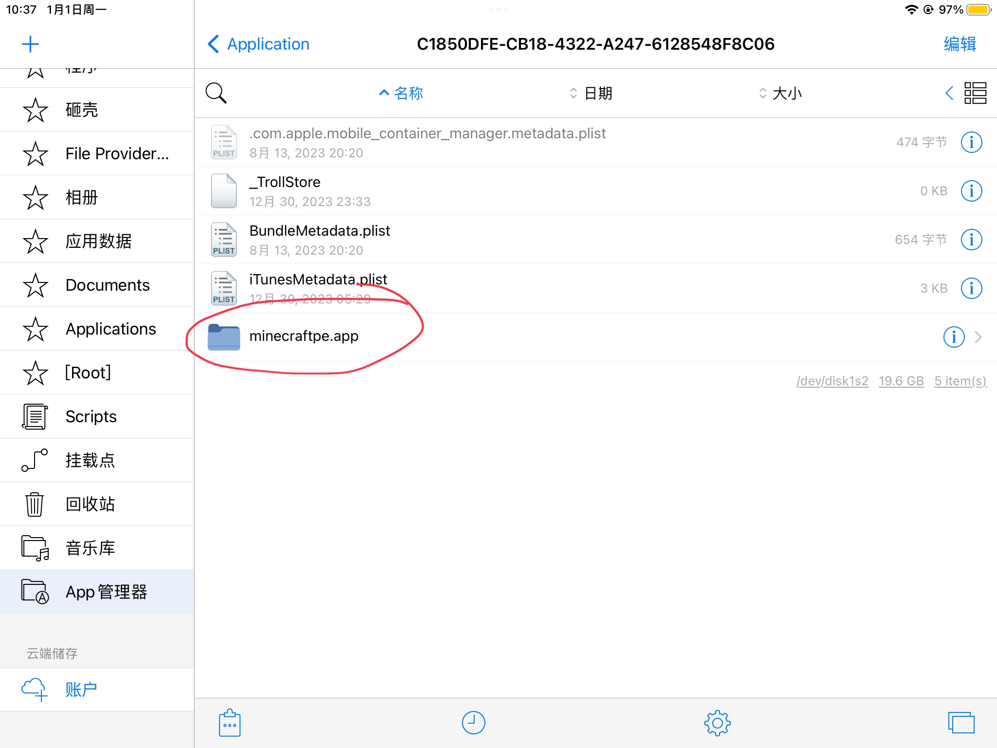Open 相册 favorite in sidebar

click(97, 197)
